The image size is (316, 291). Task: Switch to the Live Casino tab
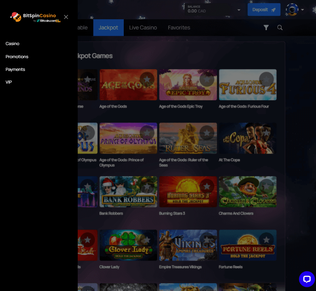[143, 28]
